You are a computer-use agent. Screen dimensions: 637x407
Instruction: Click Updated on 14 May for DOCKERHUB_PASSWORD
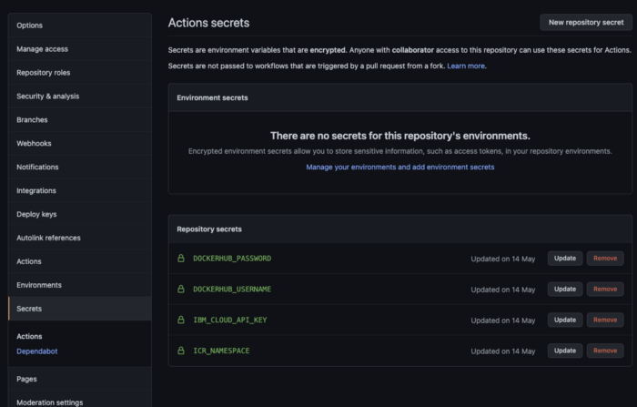coord(503,259)
